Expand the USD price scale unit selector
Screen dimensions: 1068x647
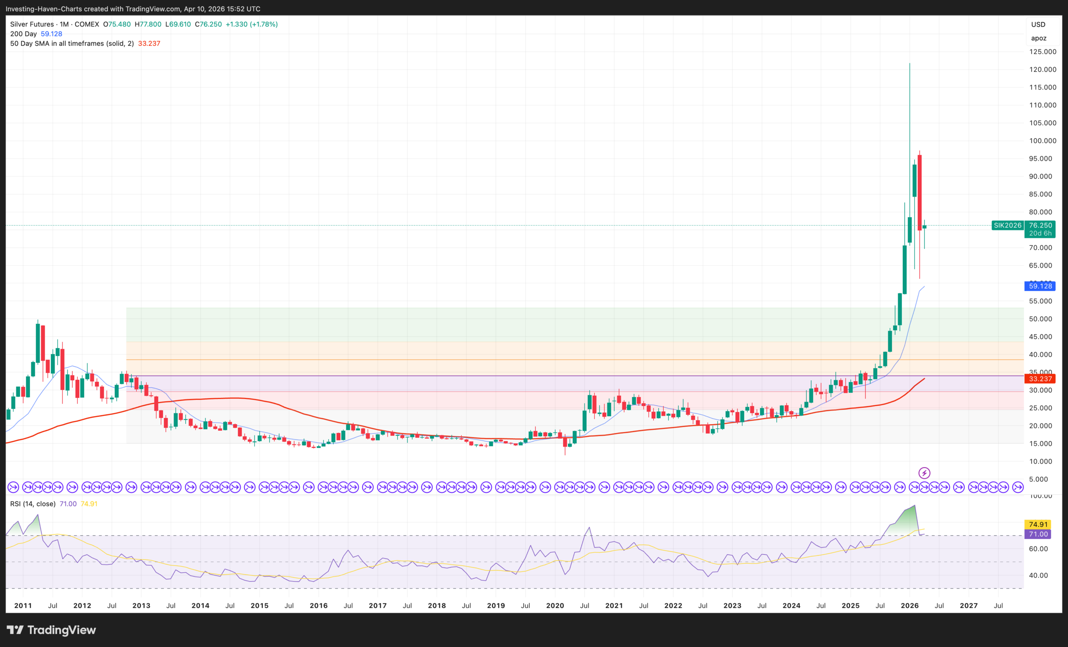(1038, 24)
